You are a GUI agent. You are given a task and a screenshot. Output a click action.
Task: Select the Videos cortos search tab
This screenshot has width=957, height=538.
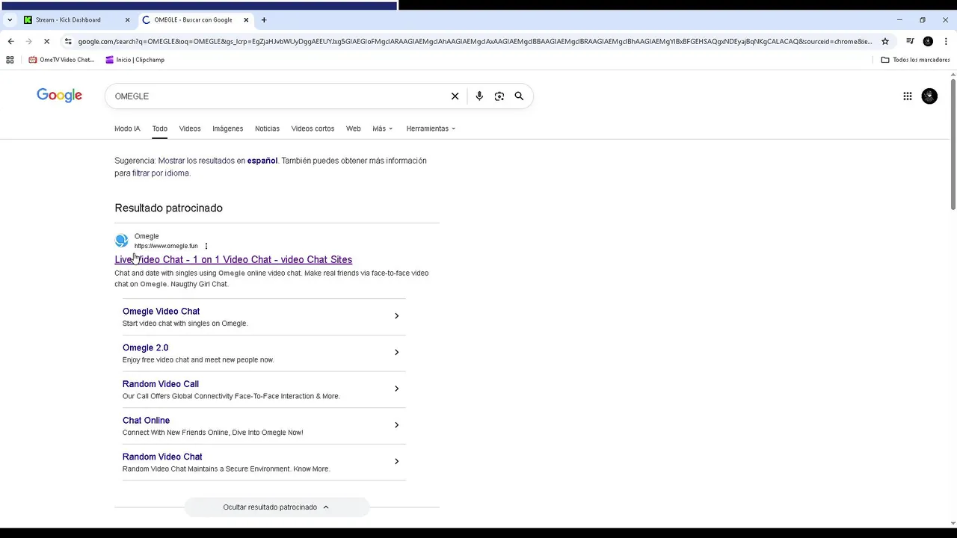(313, 129)
